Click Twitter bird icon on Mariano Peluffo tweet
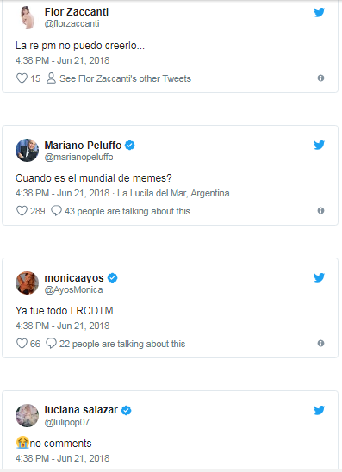 click(x=319, y=145)
